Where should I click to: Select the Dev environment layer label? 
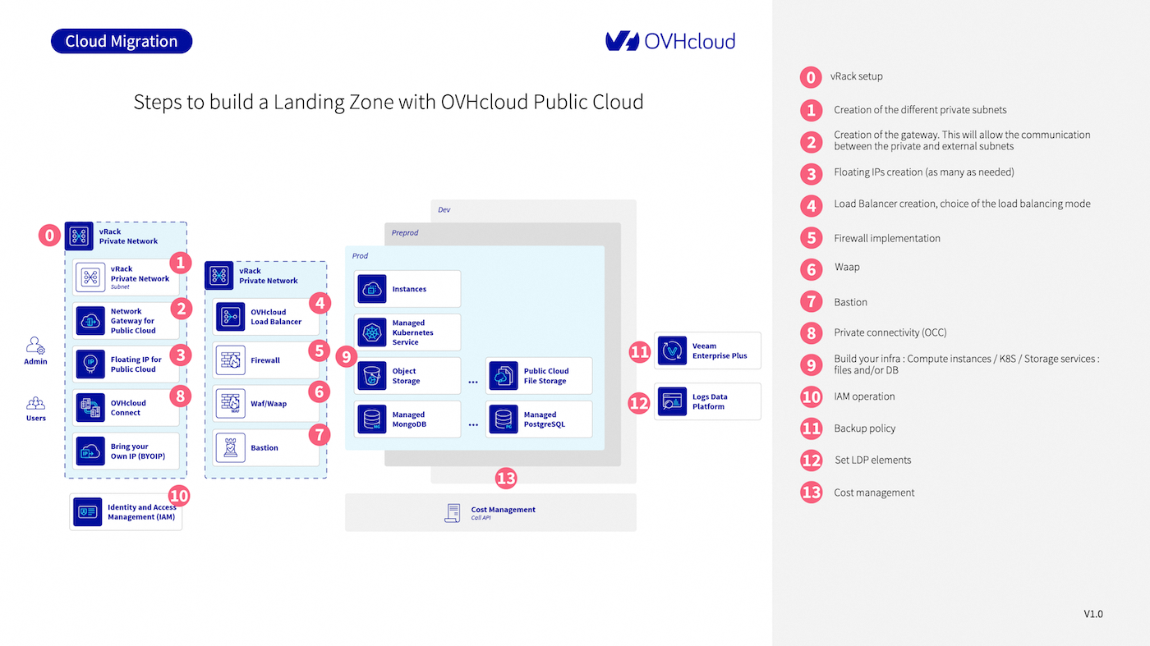pyautogui.click(x=444, y=210)
